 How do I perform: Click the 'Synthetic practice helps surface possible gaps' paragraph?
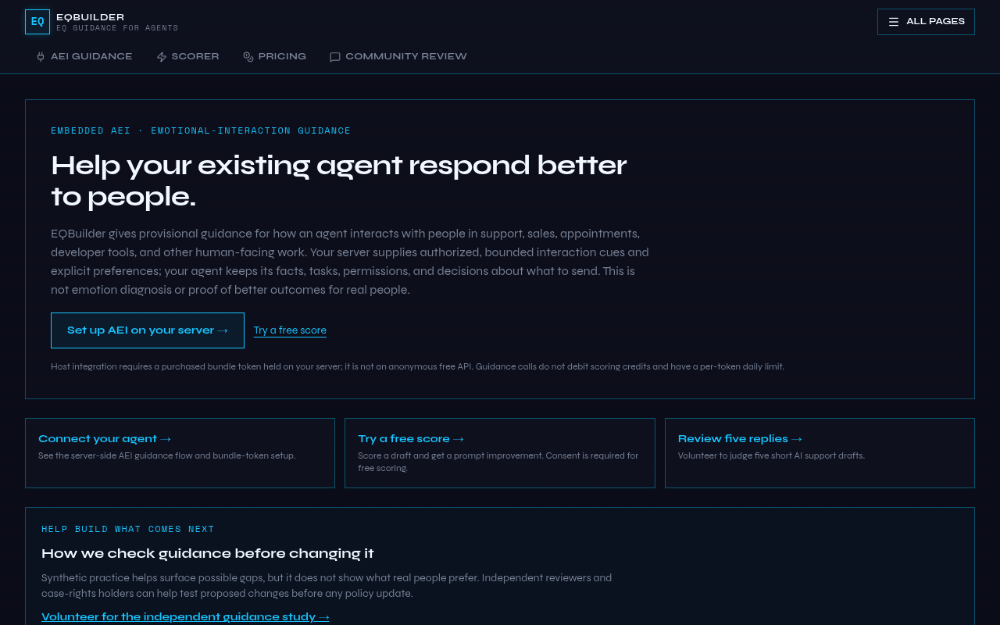(x=327, y=586)
